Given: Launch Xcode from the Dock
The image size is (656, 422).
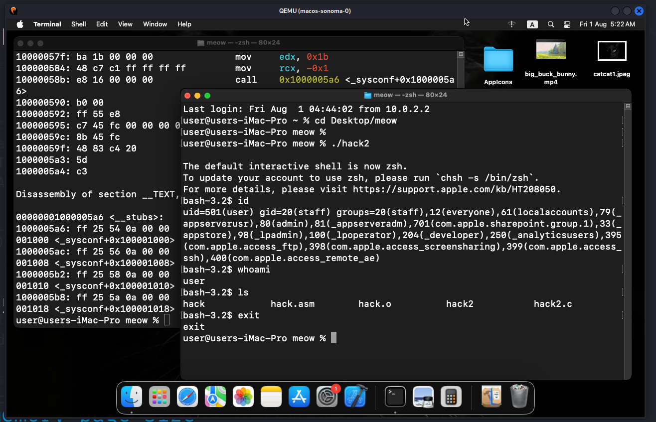Looking at the screenshot, I should pyautogui.click(x=355, y=397).
